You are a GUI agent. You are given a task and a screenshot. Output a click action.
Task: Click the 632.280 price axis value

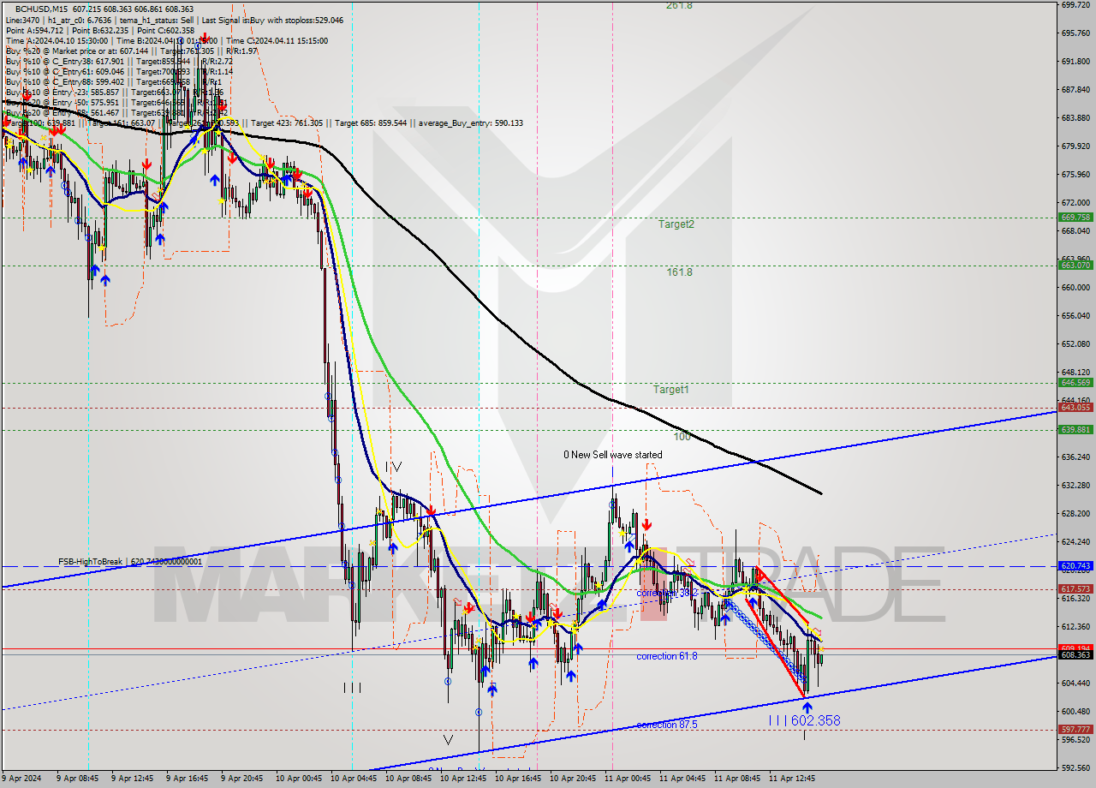(x=1075, y=486)
